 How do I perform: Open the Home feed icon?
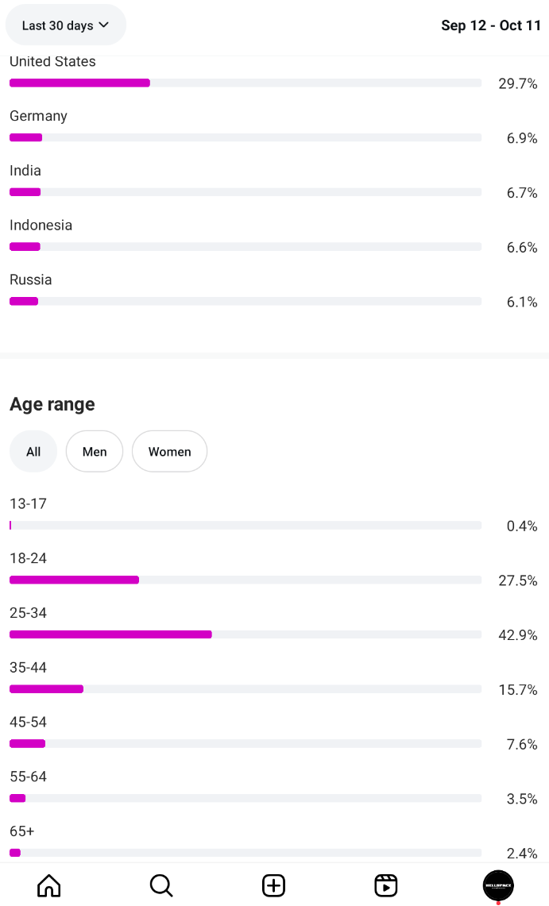49,885
